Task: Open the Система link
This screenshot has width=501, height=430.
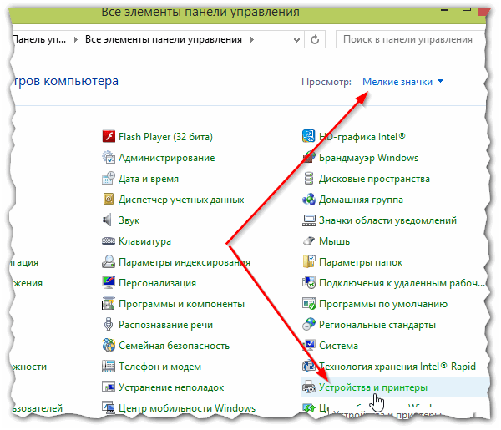Action: [338, 346]
